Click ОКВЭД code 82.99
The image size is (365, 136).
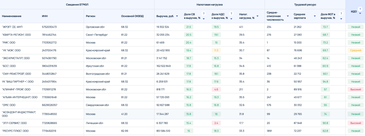125,131
